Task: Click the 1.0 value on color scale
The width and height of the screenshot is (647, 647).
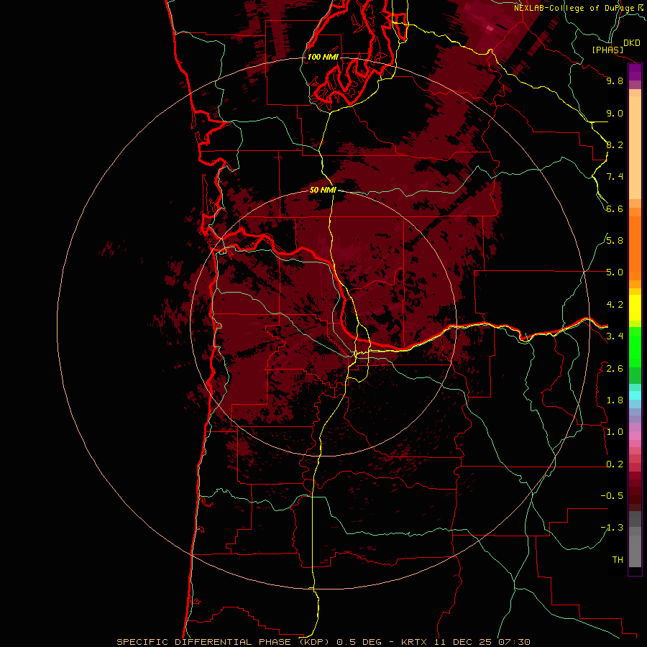Action: click(615, 432)
